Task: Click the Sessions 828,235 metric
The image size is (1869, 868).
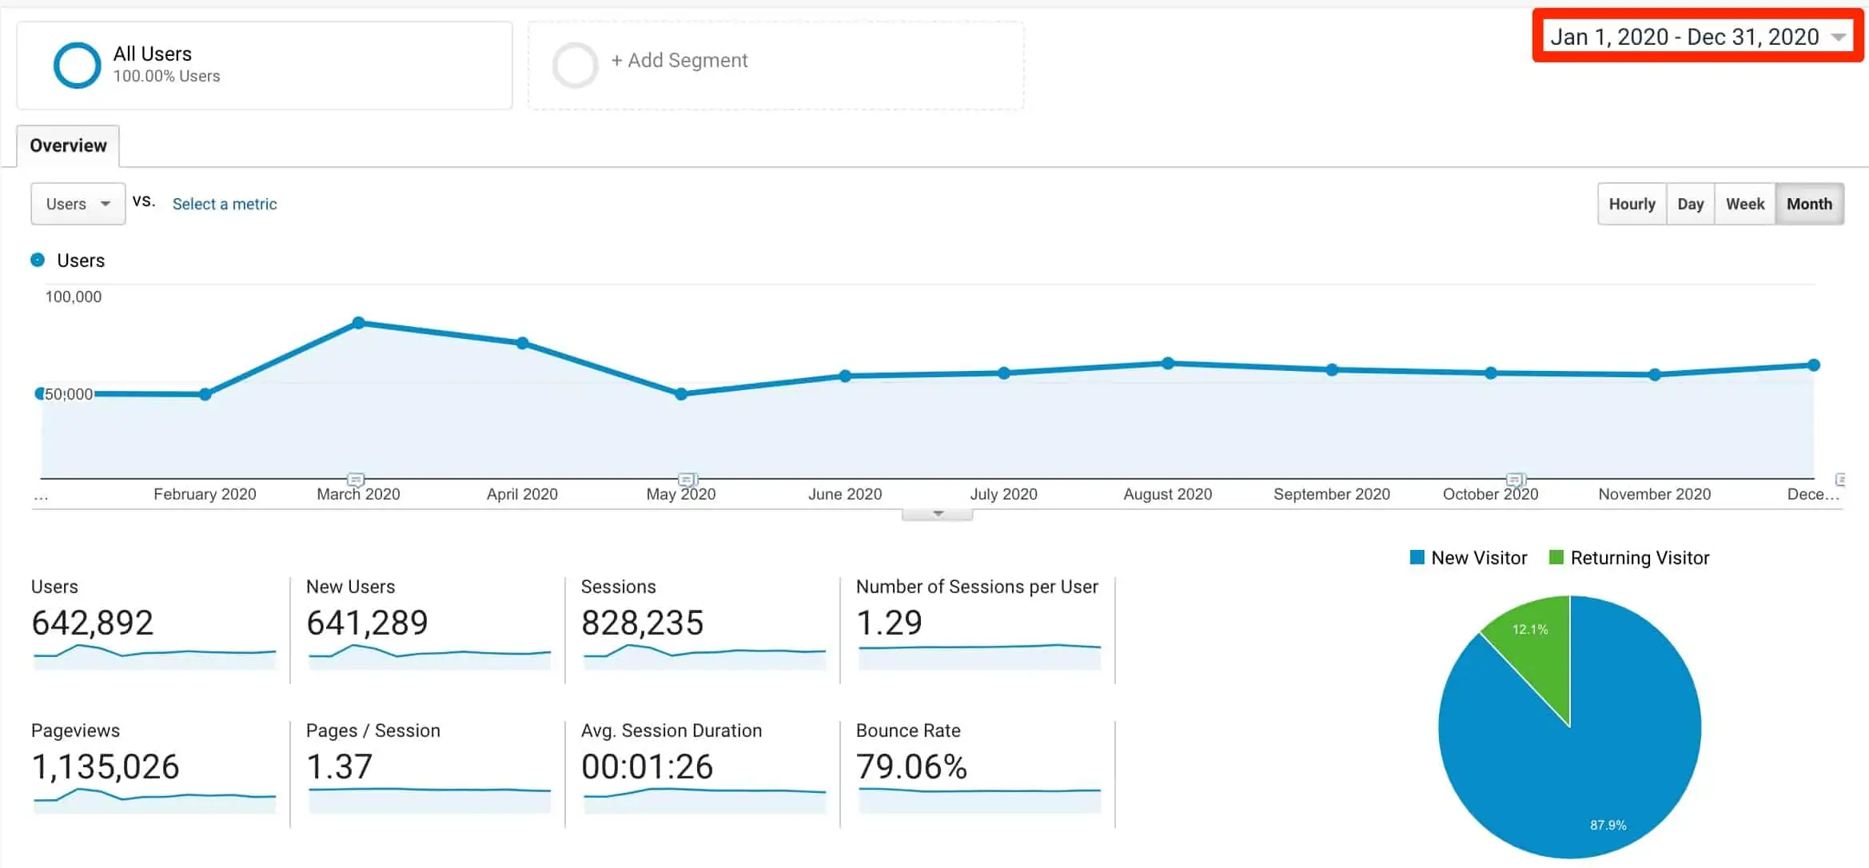Action: click(x=642, y=623)
